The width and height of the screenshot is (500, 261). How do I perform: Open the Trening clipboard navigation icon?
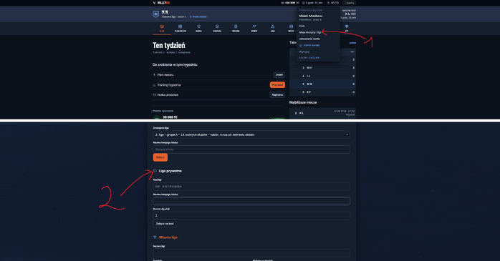236,26
